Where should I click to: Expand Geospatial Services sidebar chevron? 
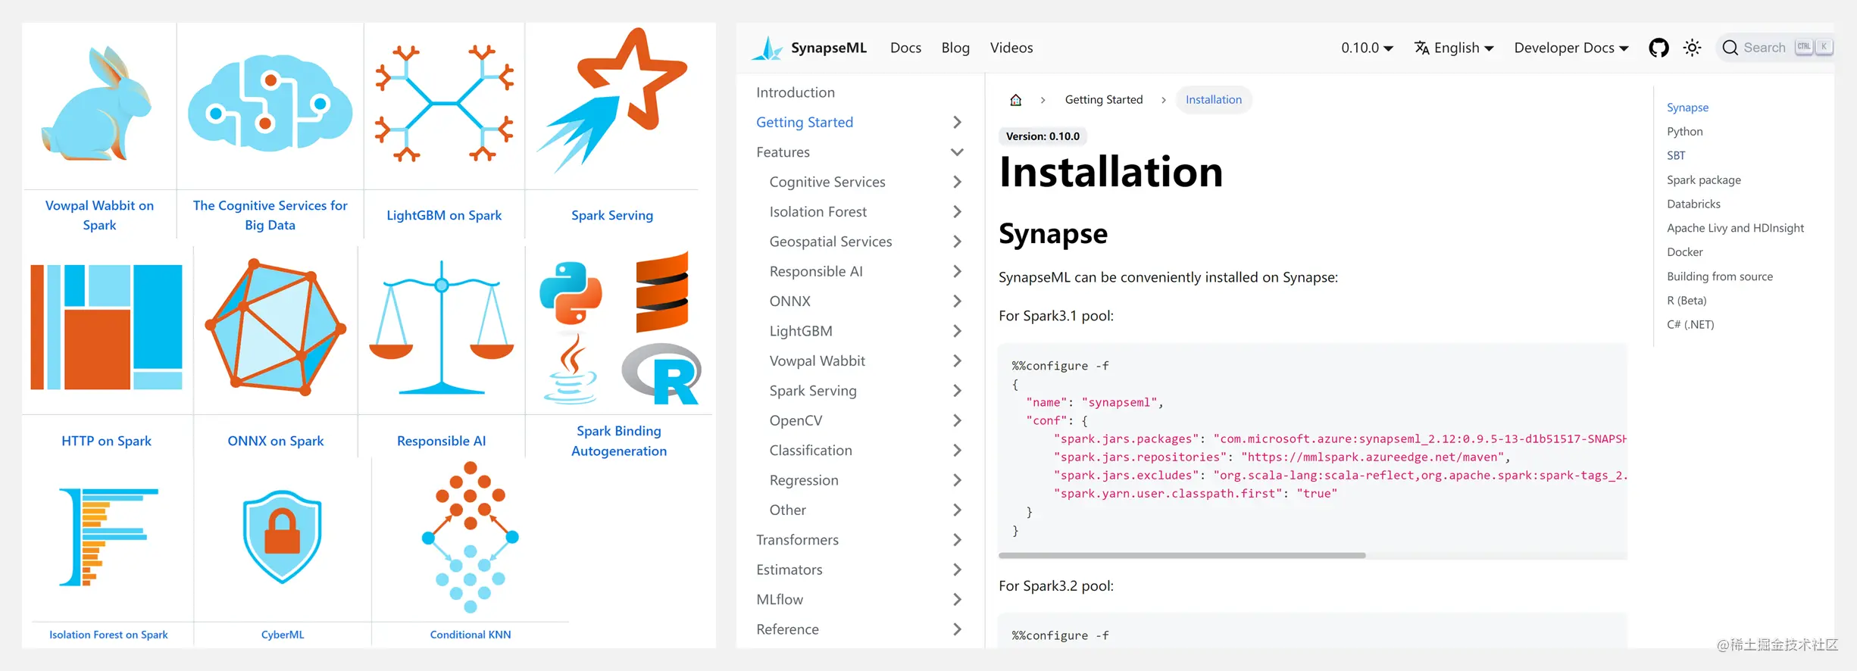tap(957, 242)
